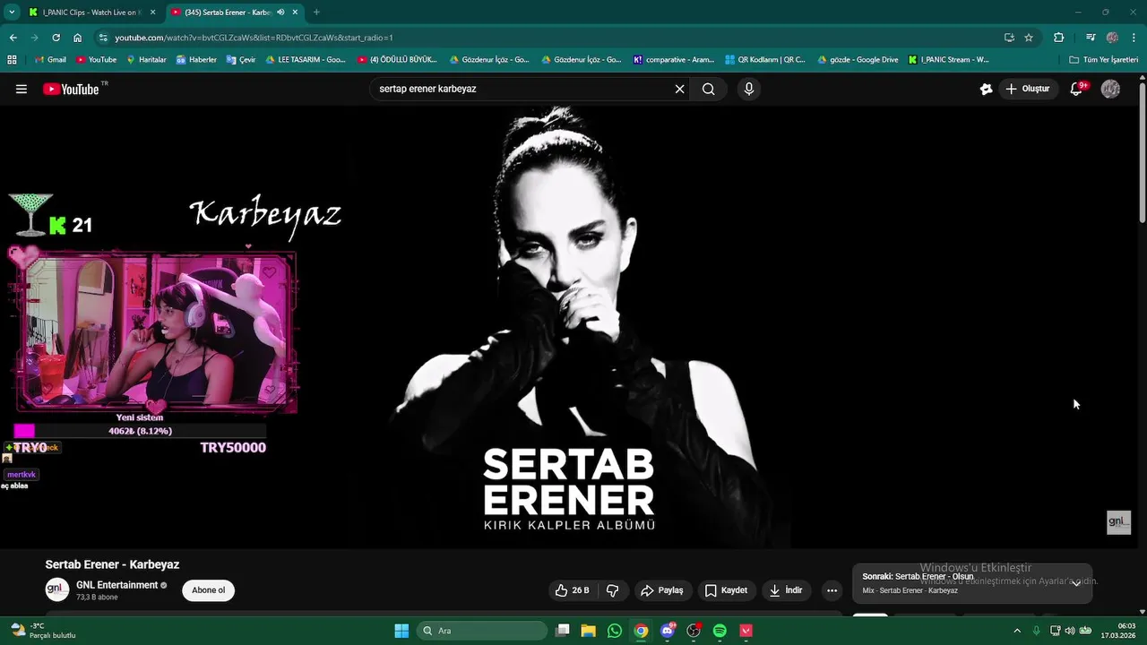This screenshot has height=645, width=1147.
Task: Open Spotify from taskbar
Action: (720, 631)
